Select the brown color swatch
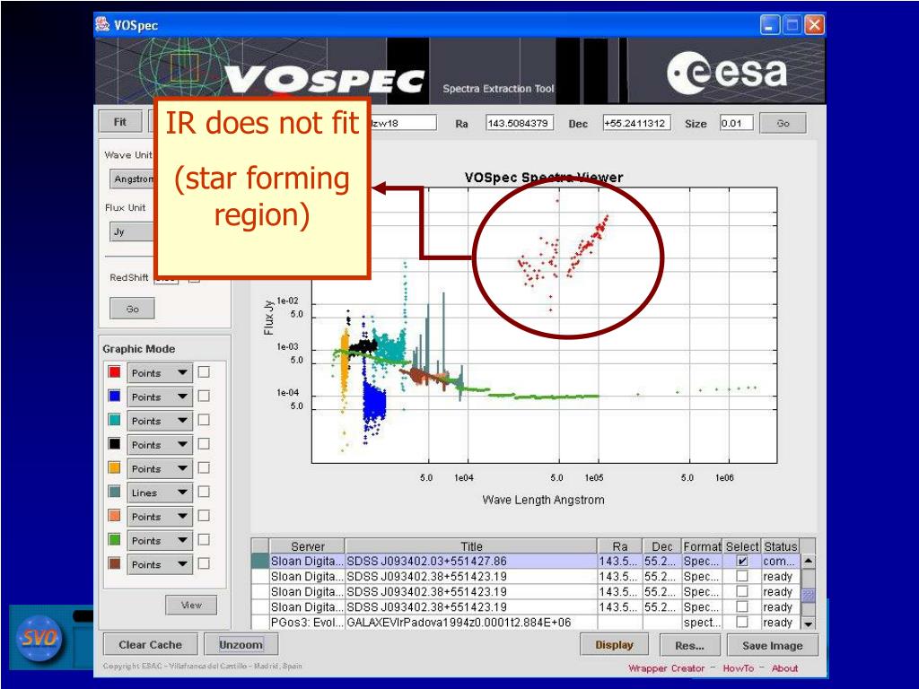 (114, 563)
